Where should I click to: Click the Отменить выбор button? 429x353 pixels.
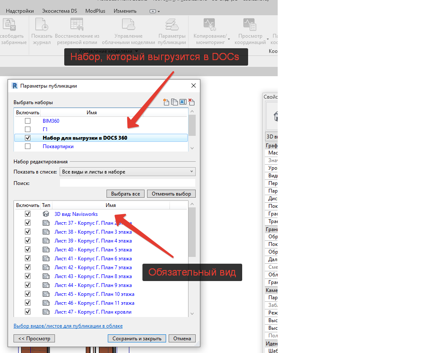pyautogui.click(x=171, y=194)
